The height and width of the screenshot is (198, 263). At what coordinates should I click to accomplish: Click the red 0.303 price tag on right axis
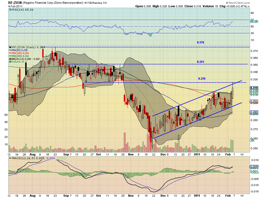pos(254,101)
